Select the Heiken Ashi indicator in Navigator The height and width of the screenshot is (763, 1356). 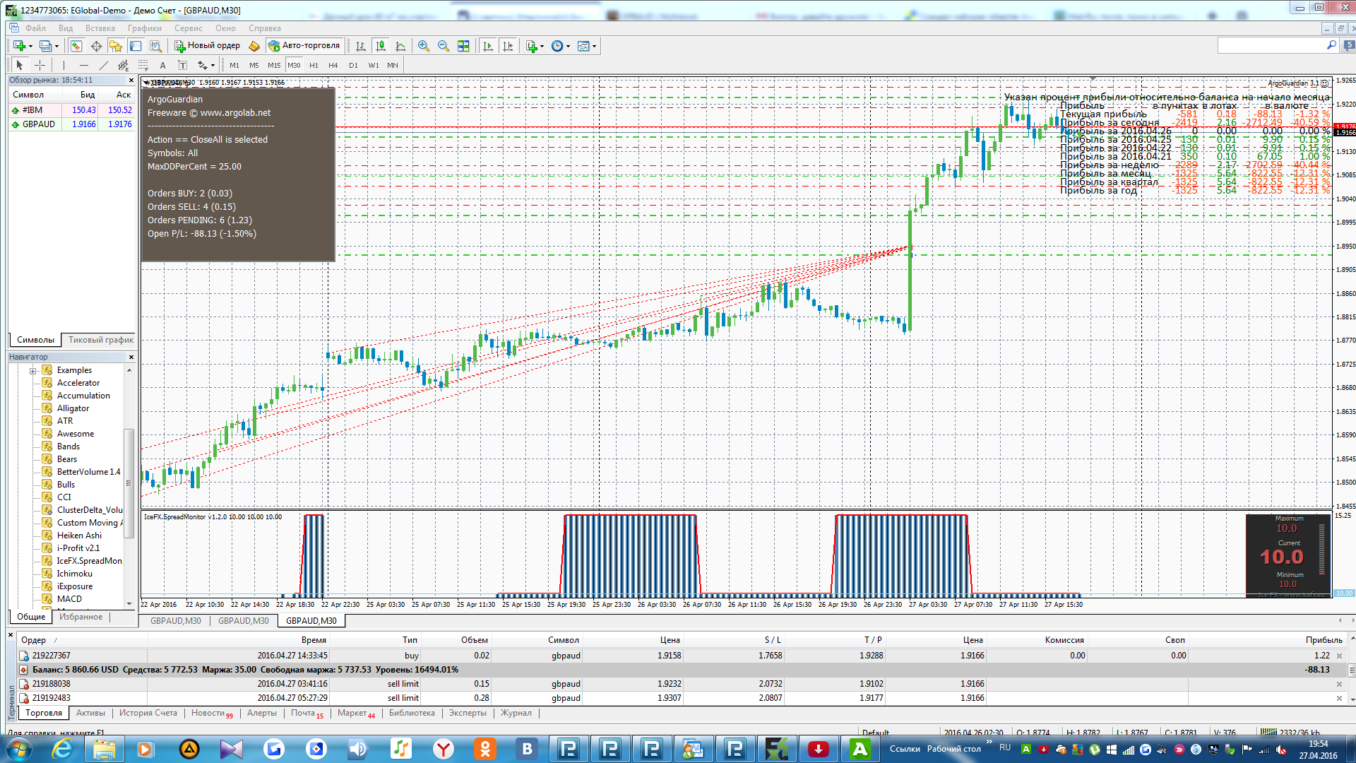pyautogui.click(x=79, y=536)
